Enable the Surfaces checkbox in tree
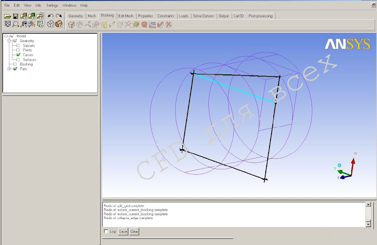Viewport: 377px width, 245px height. point(18,60)
